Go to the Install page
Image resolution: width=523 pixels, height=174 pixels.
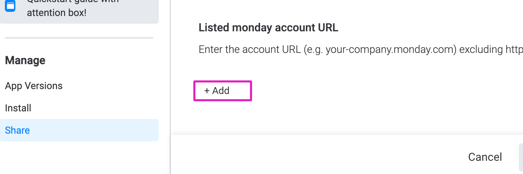pos(18,108)
